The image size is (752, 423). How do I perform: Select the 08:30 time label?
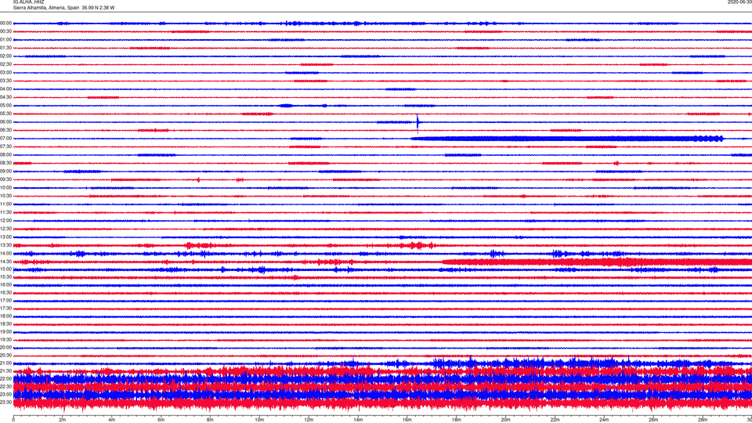click(x=5, y=163)
